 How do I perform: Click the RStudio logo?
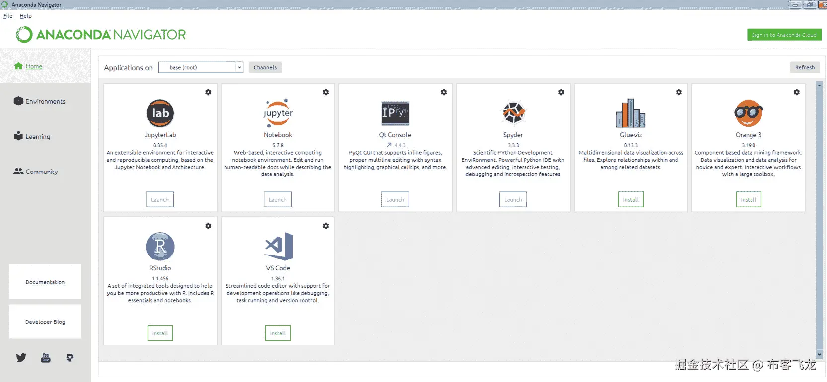pos(160,247)
